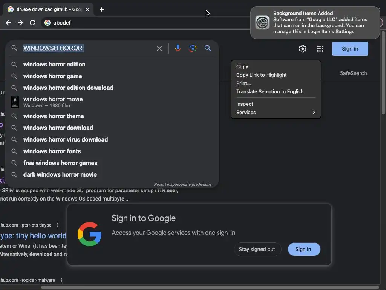Choose suggestion windows horror edition

(112, 64)
